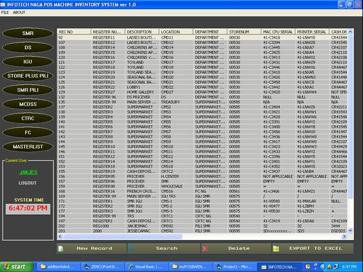Select the DS store button

tap(28, 47)
